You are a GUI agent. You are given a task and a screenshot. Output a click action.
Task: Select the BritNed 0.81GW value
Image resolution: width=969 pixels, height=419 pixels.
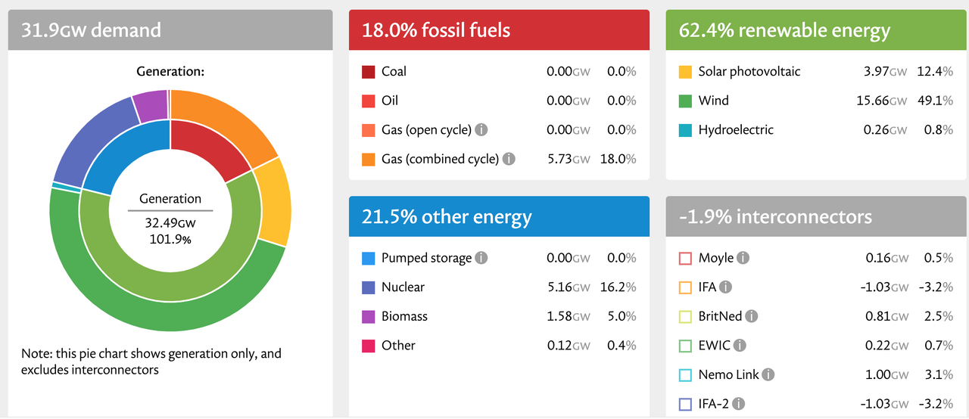point(886,316)
